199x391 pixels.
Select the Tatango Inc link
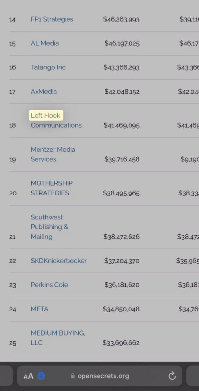tap(48, 67)
